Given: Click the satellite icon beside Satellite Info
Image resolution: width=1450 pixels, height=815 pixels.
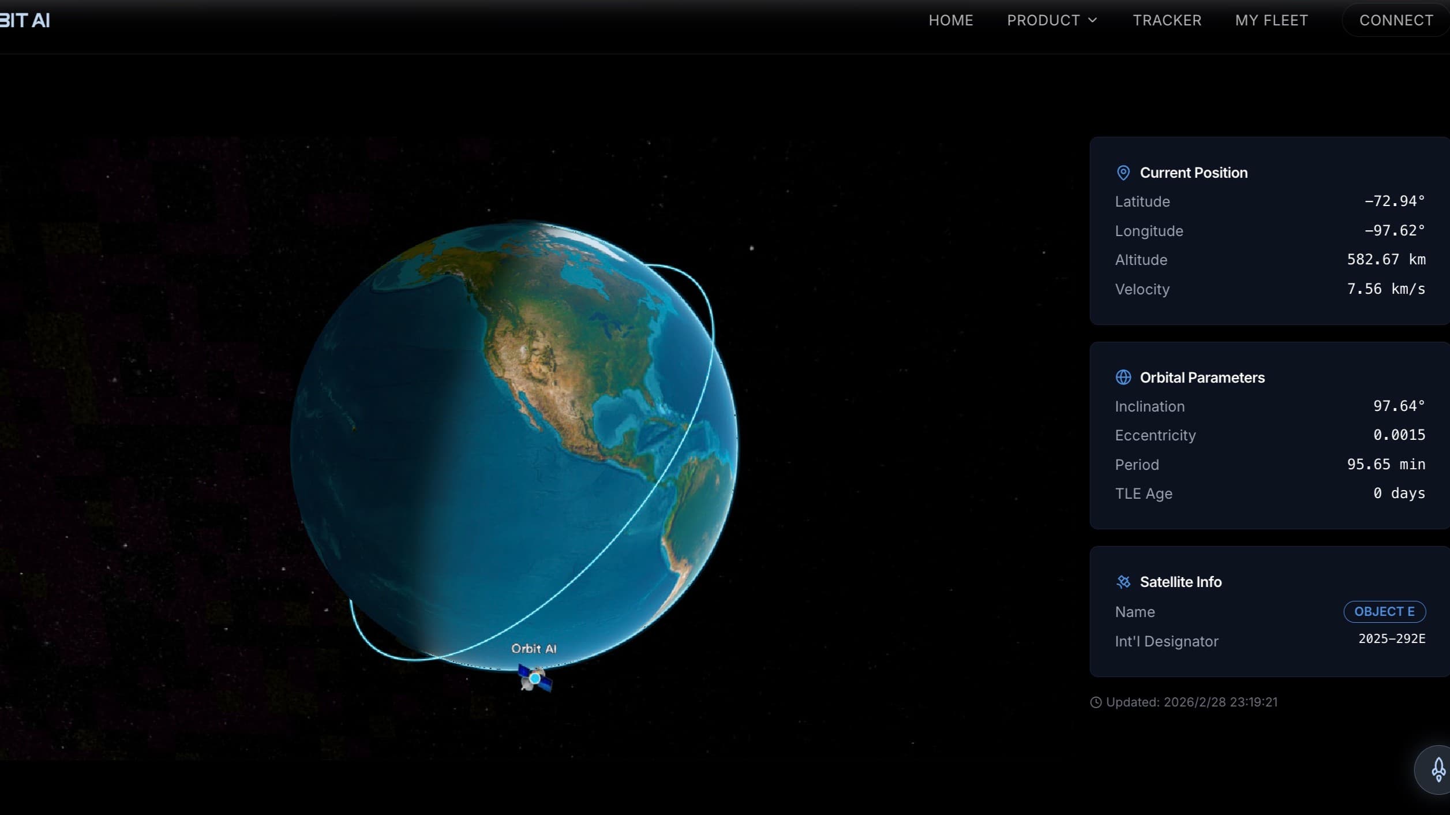Looking at the screenshot, I should 1123,582.
